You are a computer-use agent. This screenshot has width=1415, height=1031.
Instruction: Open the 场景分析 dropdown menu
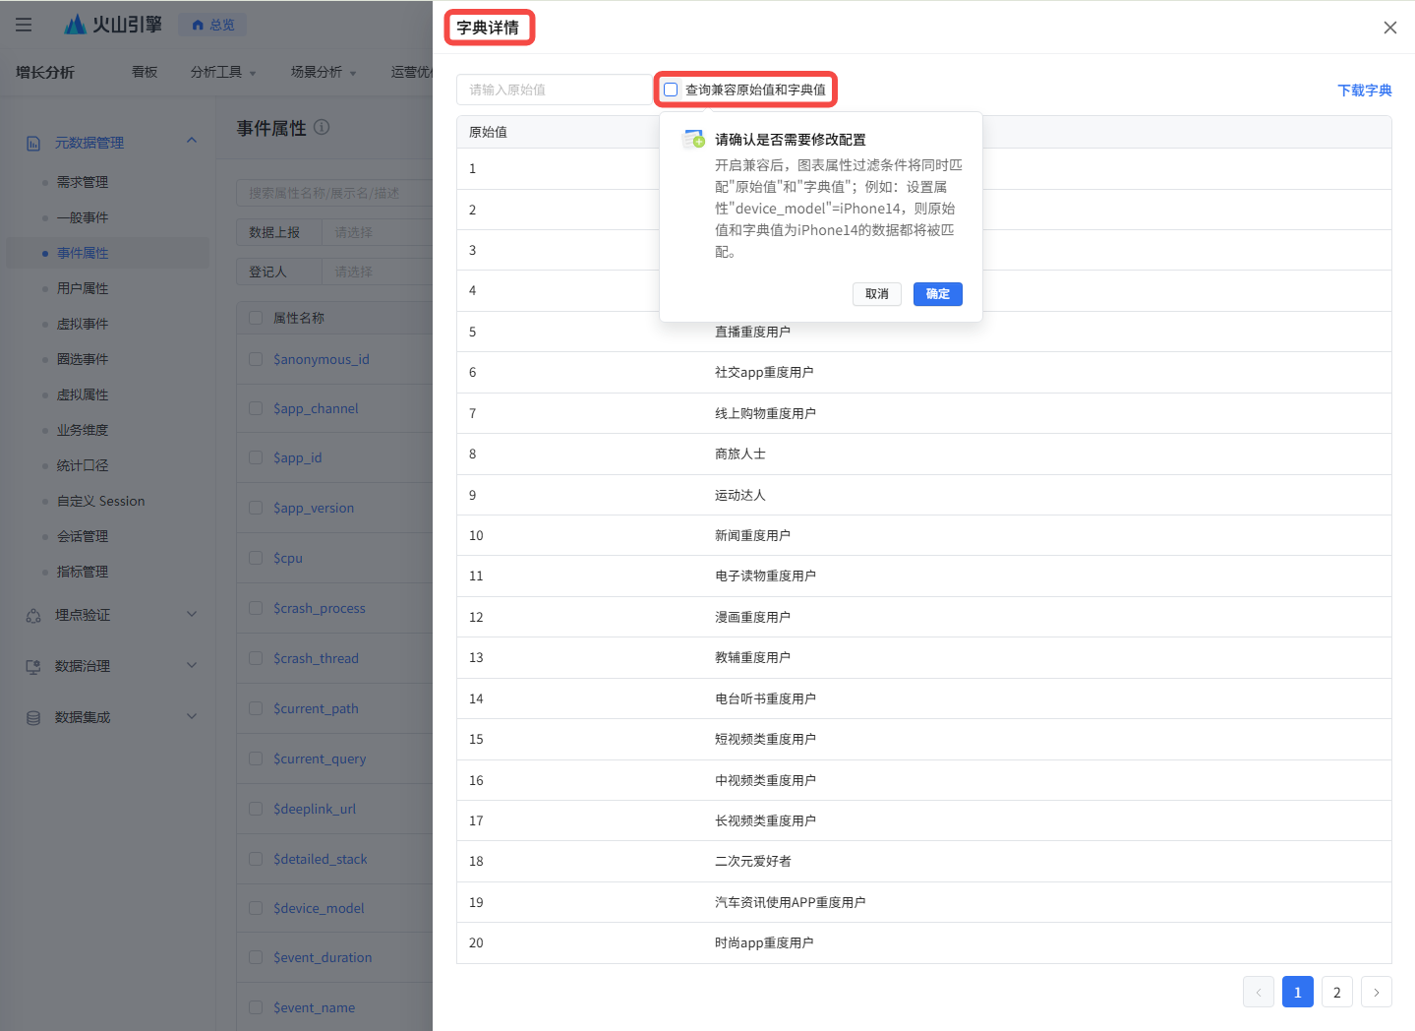(324, 72)
